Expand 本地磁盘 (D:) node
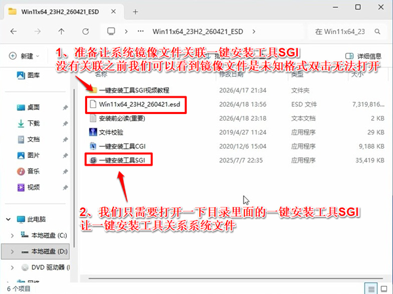The image size is (393, 294). click(x=12, y=251)
